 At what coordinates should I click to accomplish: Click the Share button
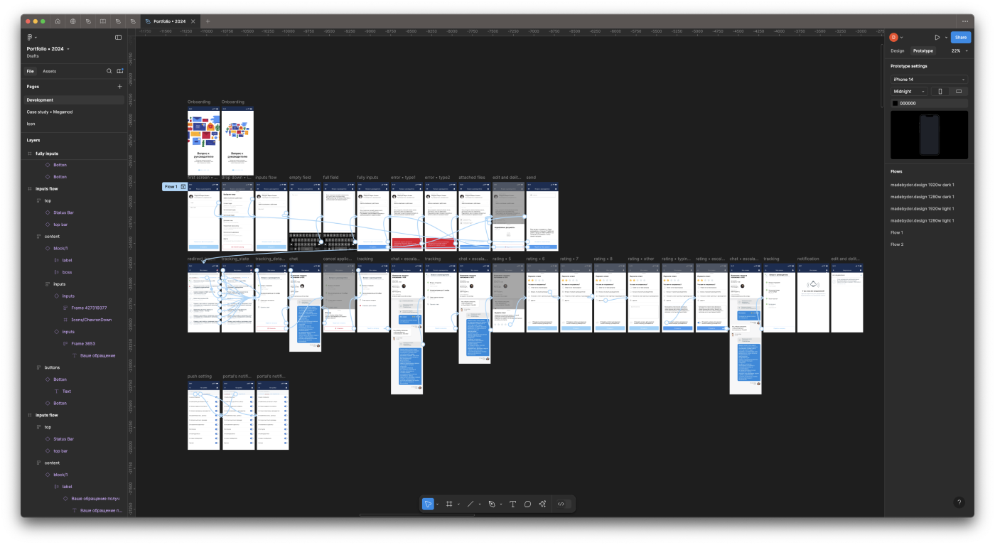coord(960,37)
